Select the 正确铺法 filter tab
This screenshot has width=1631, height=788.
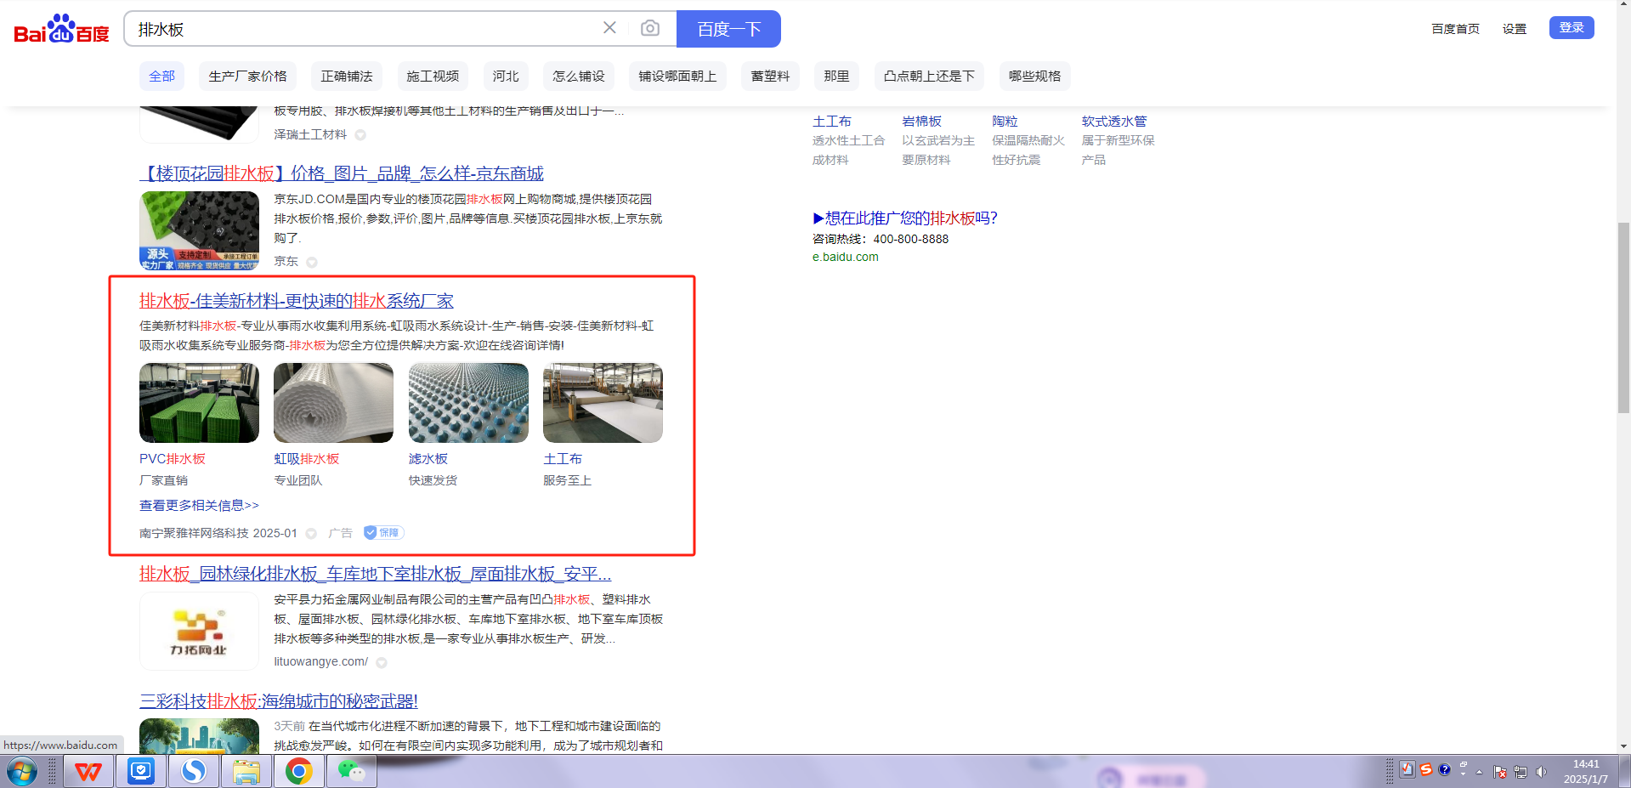347,77
